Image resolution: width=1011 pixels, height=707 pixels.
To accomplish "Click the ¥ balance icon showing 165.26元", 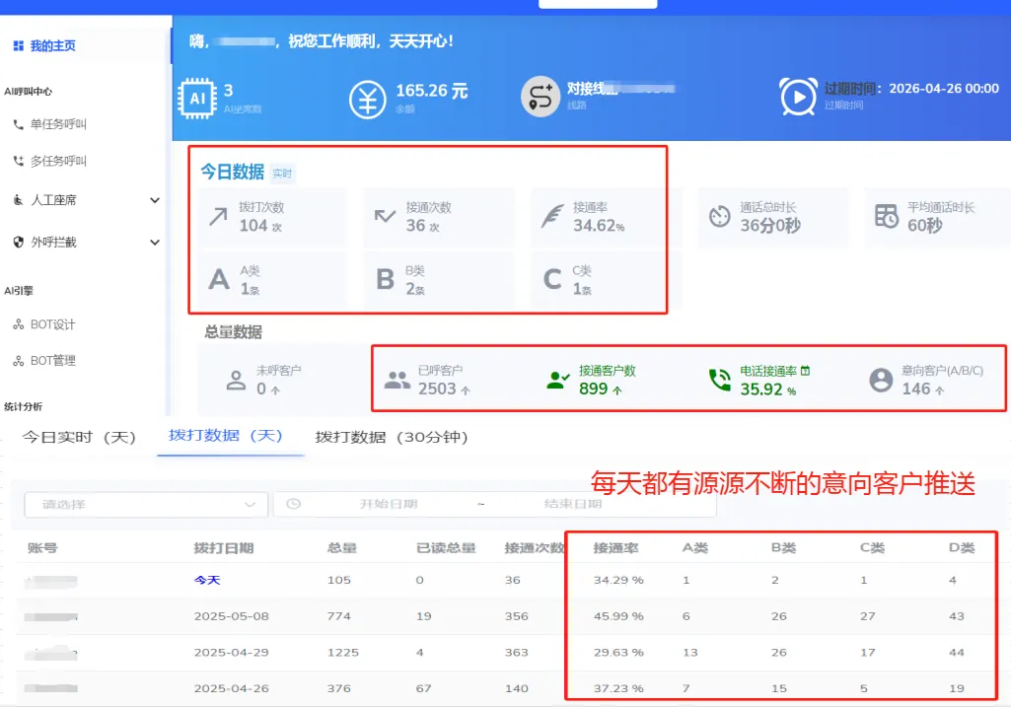I will click(367, 98).
